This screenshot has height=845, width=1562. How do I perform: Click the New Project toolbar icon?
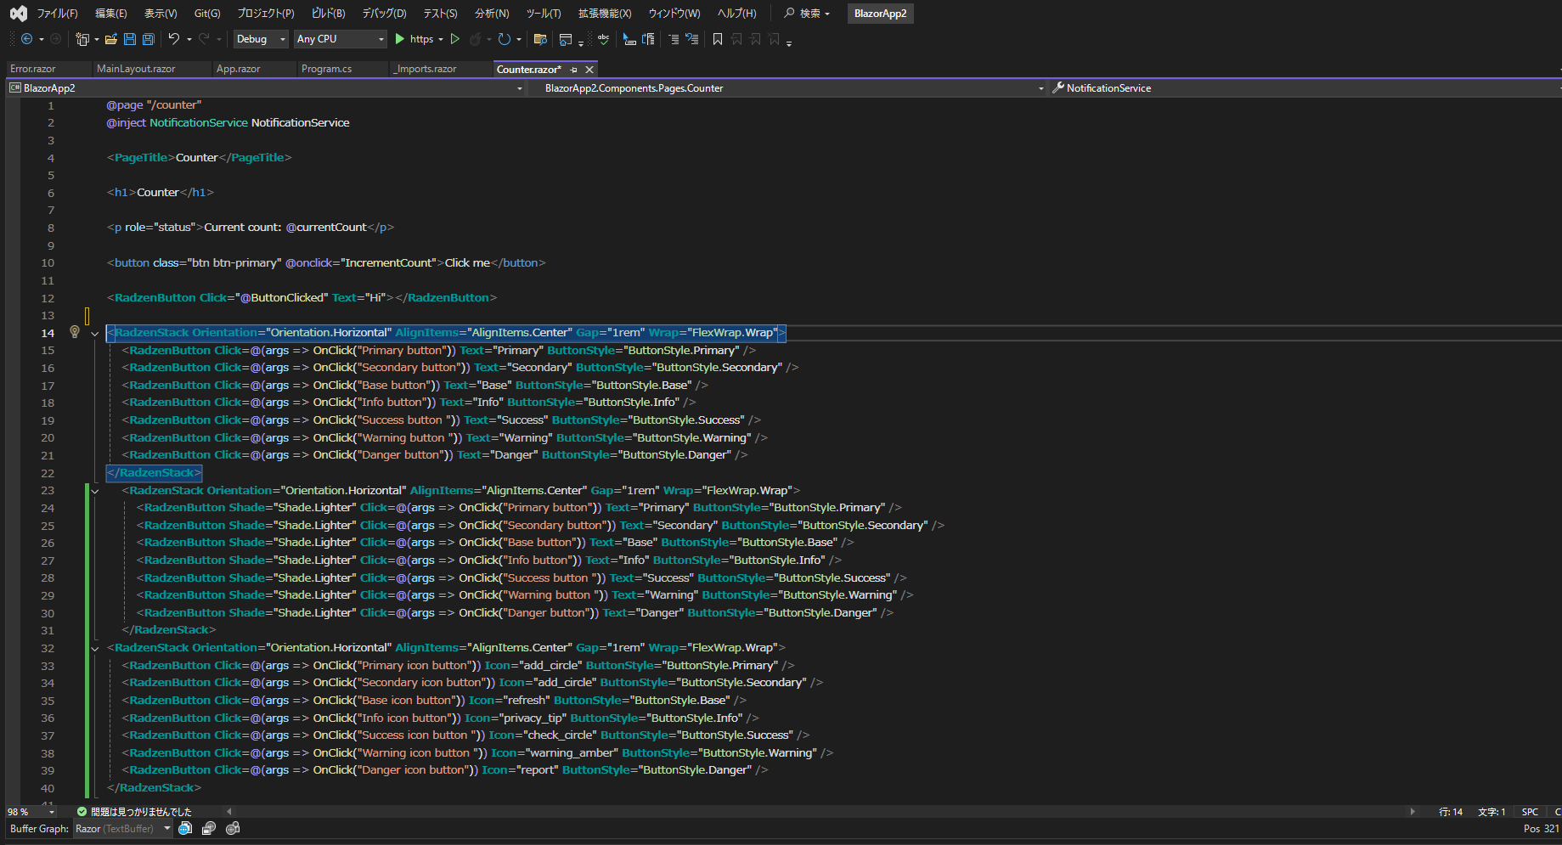[85, 39]
